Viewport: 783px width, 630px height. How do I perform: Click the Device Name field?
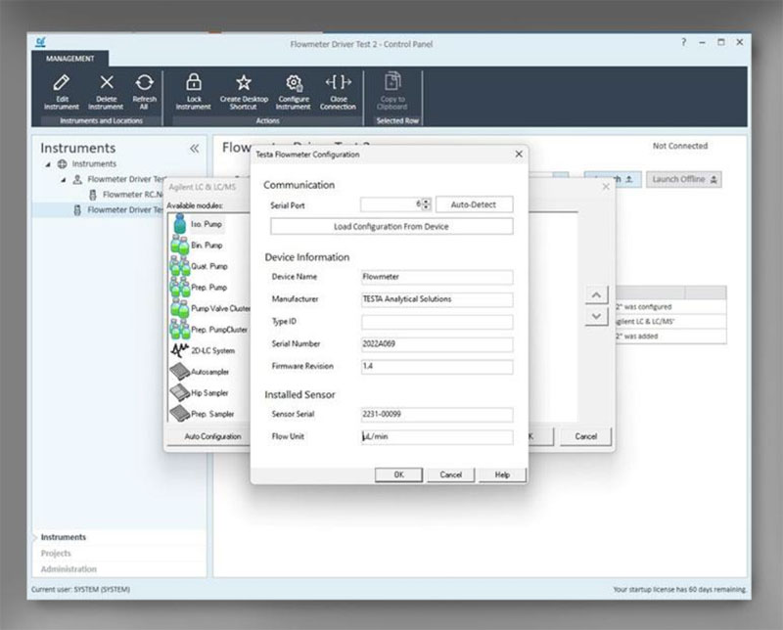(x=437, y=277)
